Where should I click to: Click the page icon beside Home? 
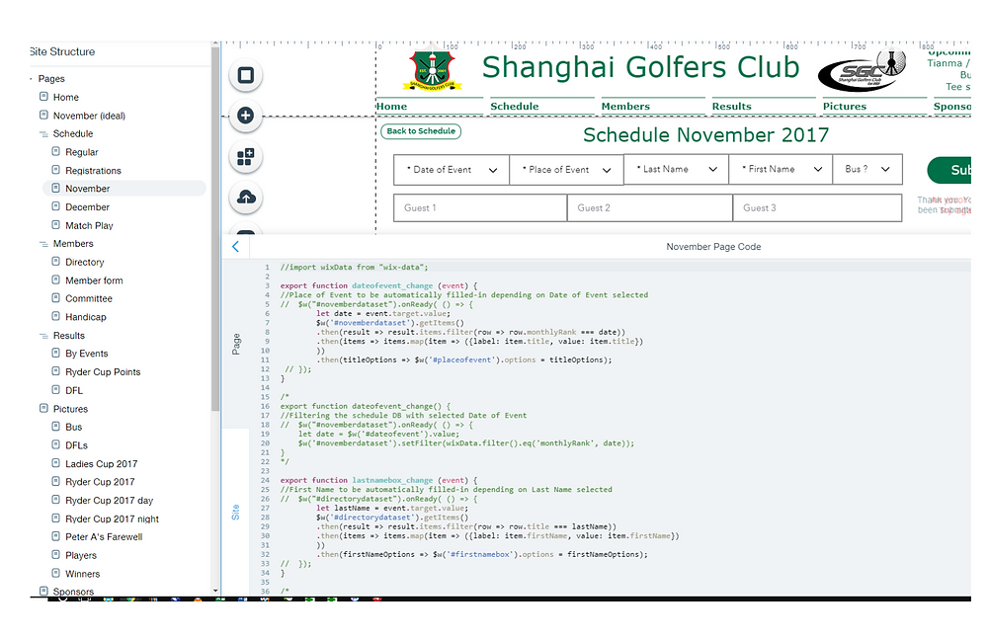pyautogui.click(x=43, y=97)
